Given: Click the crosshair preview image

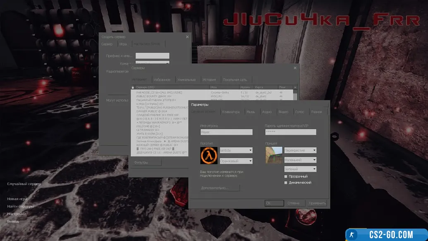Looking at the screenshot, I should click(x=274, y=155).
